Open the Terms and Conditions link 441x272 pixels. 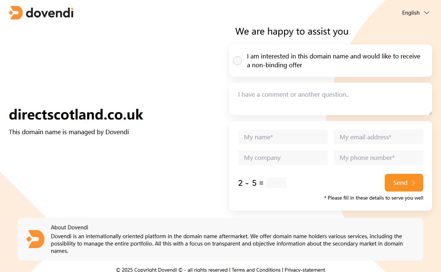(256, 270)
